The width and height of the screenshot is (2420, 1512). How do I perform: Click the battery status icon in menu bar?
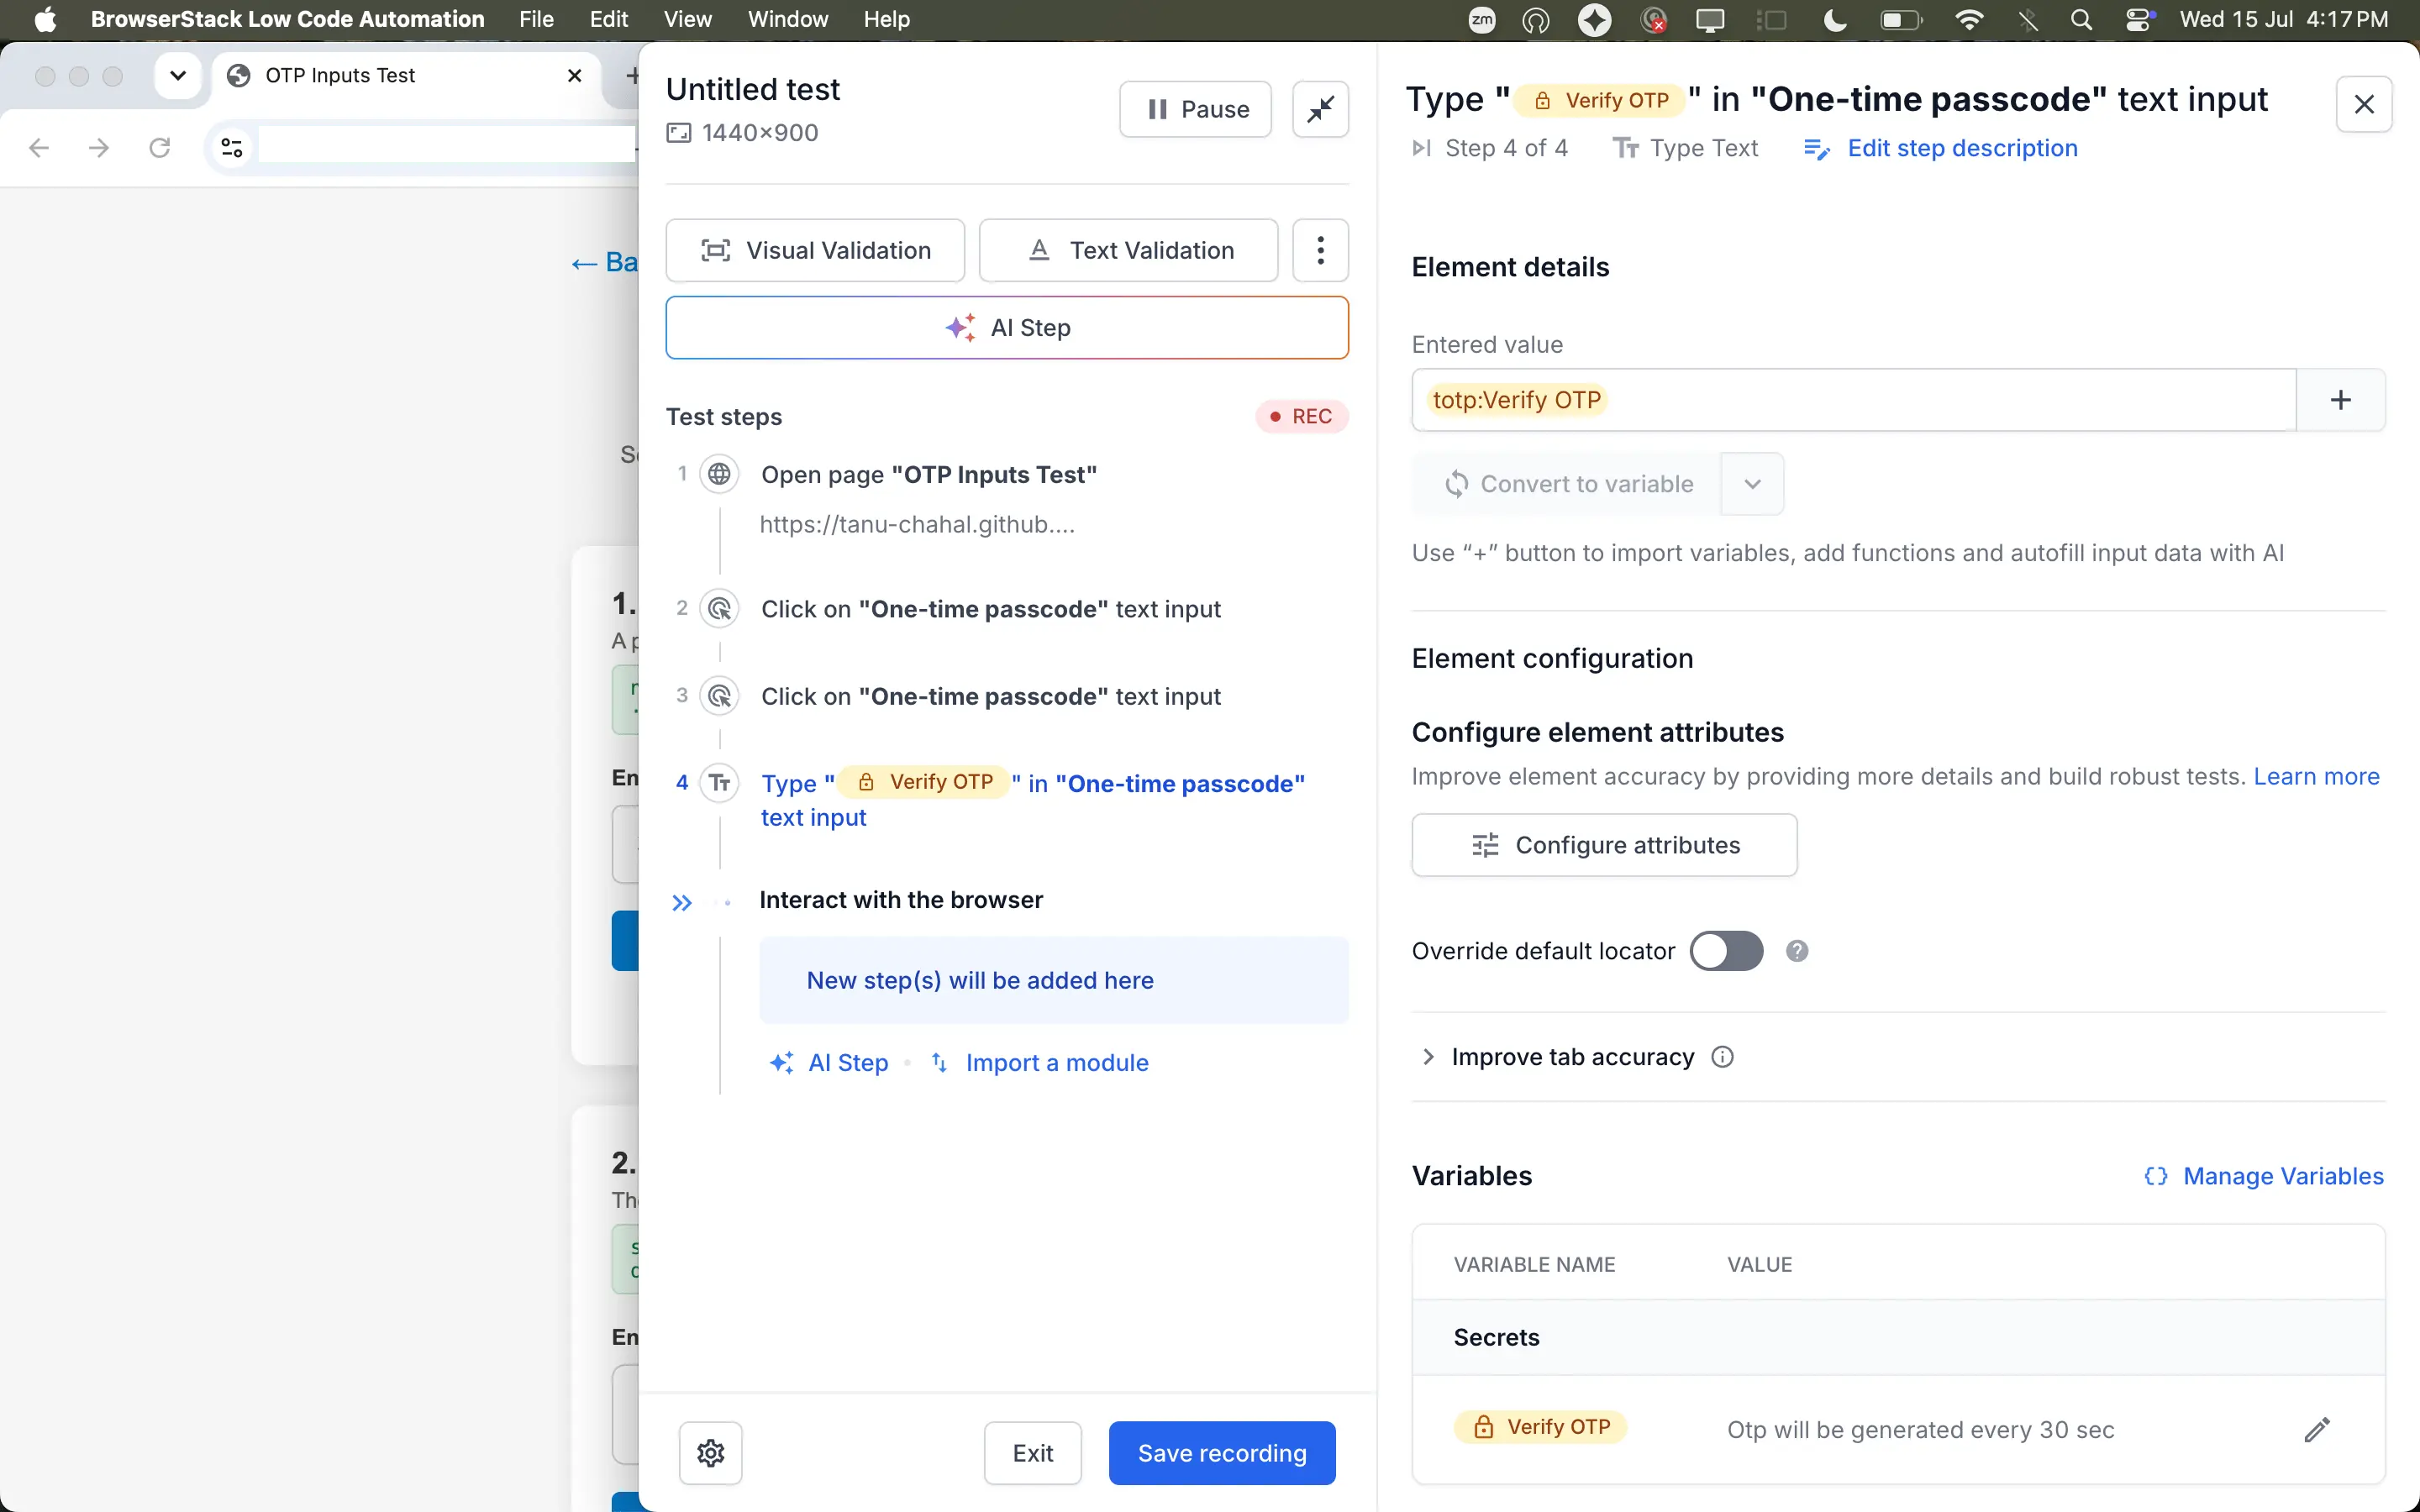tap(1899, 19)
